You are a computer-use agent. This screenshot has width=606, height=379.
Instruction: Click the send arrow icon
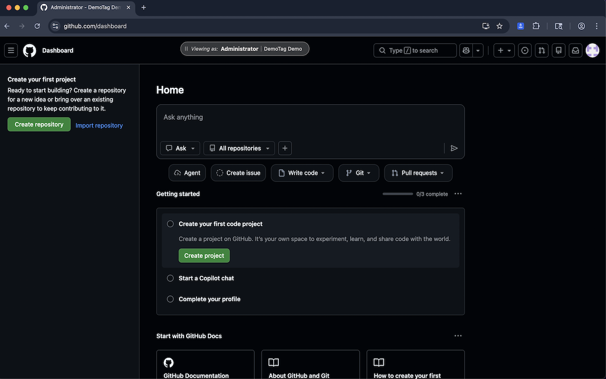coord(454,148)
